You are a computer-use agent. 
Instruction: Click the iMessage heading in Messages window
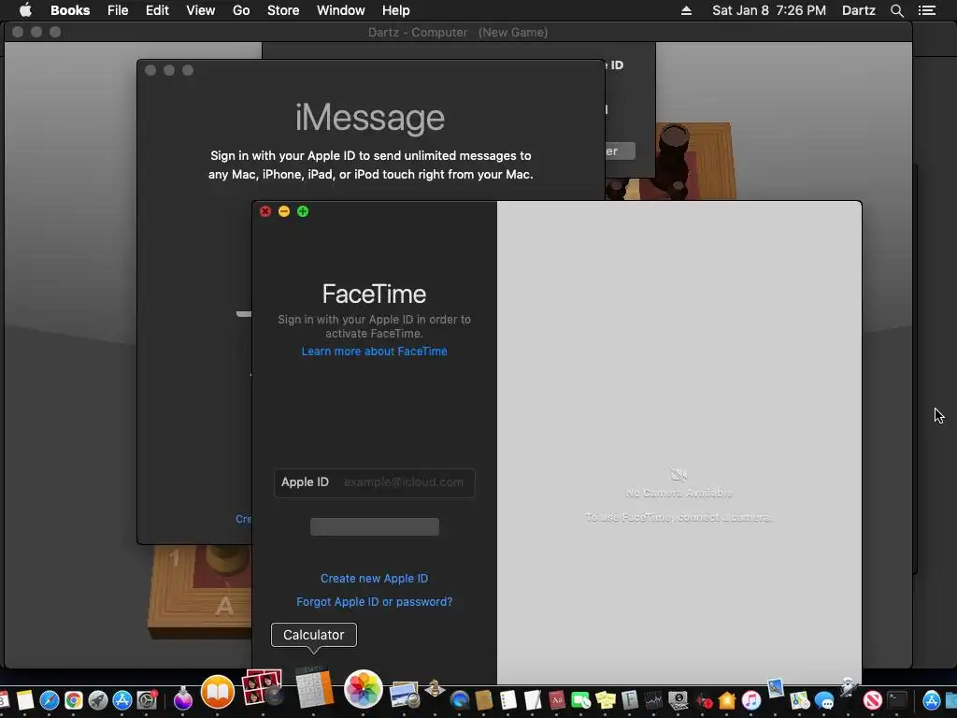[x=370, y=118]
